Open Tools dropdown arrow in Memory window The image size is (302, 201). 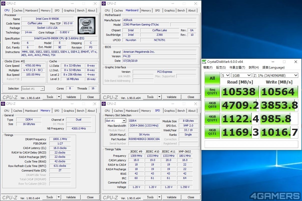click(x=59, y=197)
